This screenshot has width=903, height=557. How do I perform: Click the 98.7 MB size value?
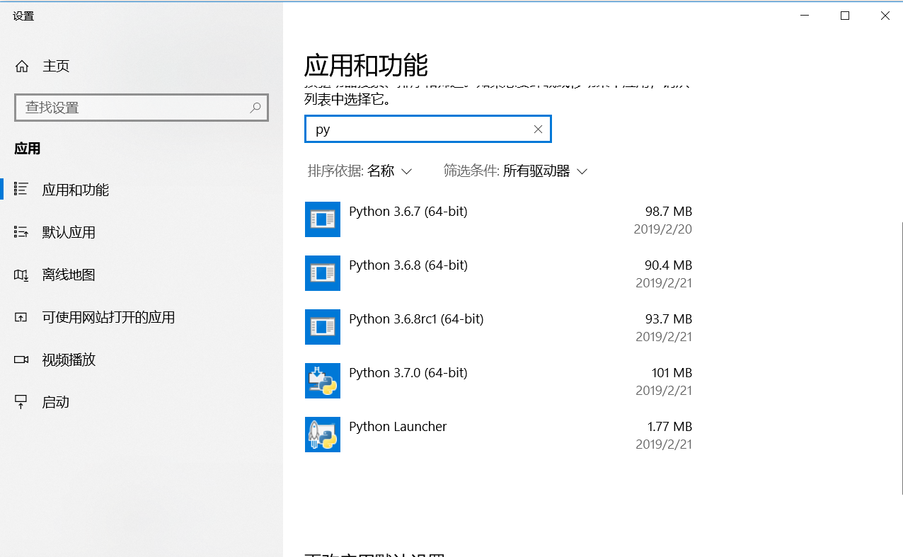pos(668,212)
